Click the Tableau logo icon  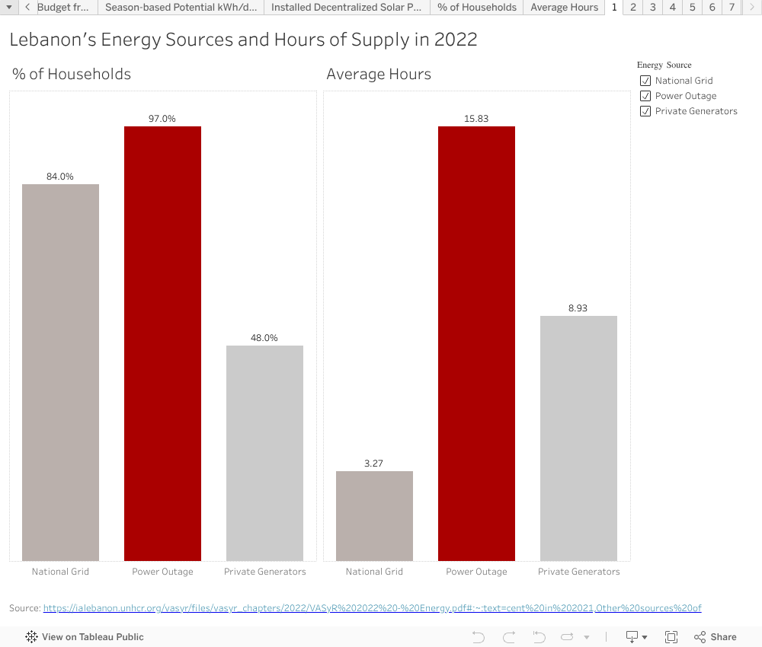pos(31,637)
